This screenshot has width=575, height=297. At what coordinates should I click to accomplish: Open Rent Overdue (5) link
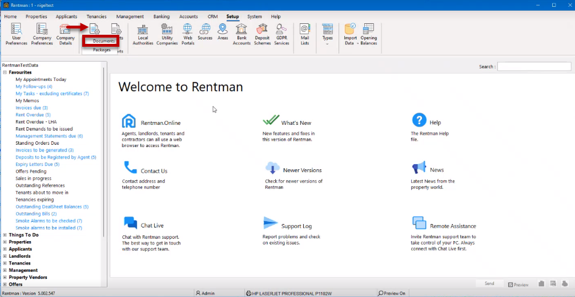coord(33,115)
